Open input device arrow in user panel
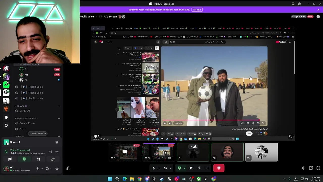 coord(42,169)
